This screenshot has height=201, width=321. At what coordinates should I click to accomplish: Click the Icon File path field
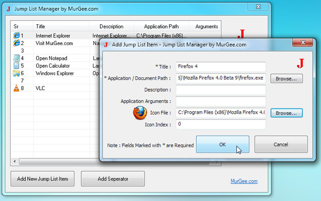221,113
